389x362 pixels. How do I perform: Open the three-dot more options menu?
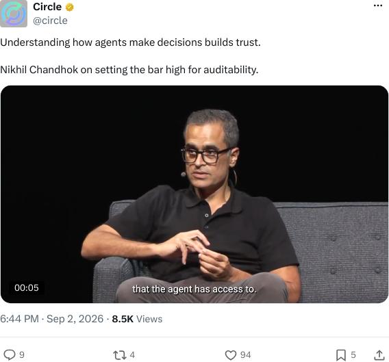pyautogui.click(x=378, y=5)
